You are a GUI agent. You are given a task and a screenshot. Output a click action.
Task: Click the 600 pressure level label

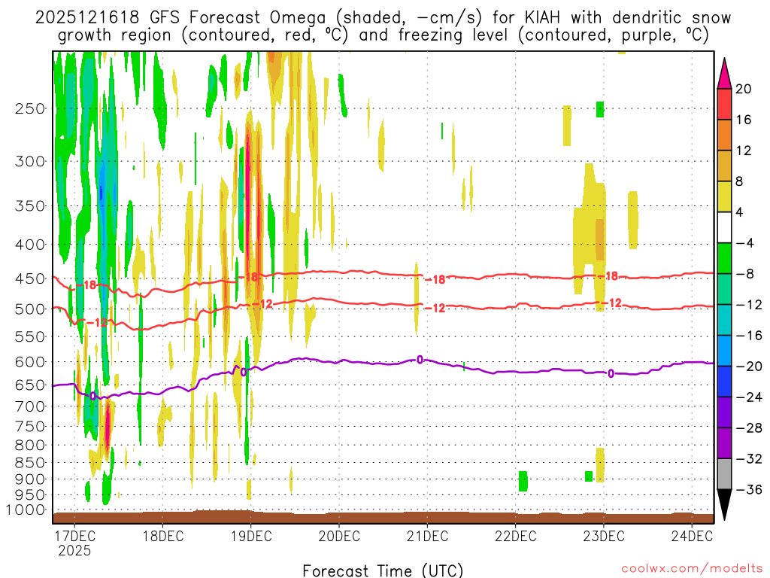pyautogui.click(x=30, y=362)
